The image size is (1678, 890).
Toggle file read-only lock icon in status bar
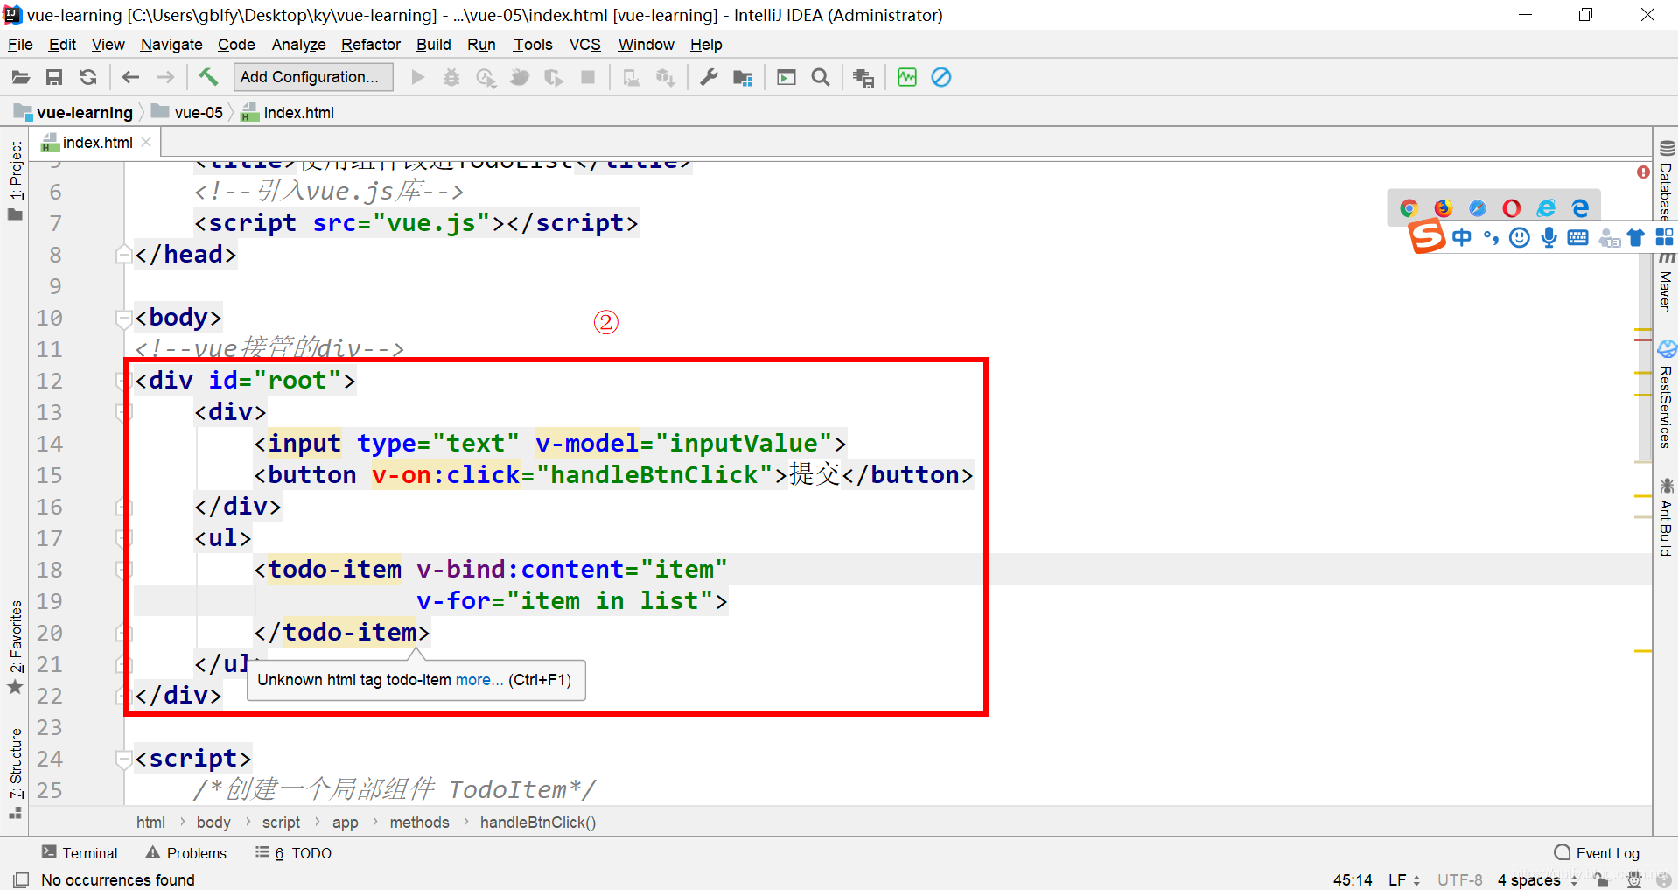click(1602, 880)
